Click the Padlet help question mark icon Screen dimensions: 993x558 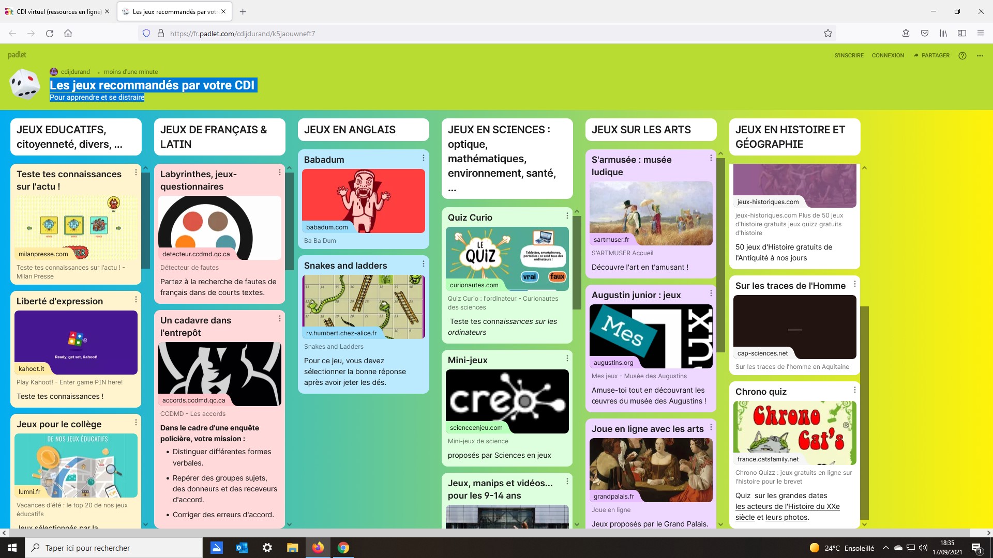(962, 56)
